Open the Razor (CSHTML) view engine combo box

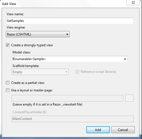point(38,34)
